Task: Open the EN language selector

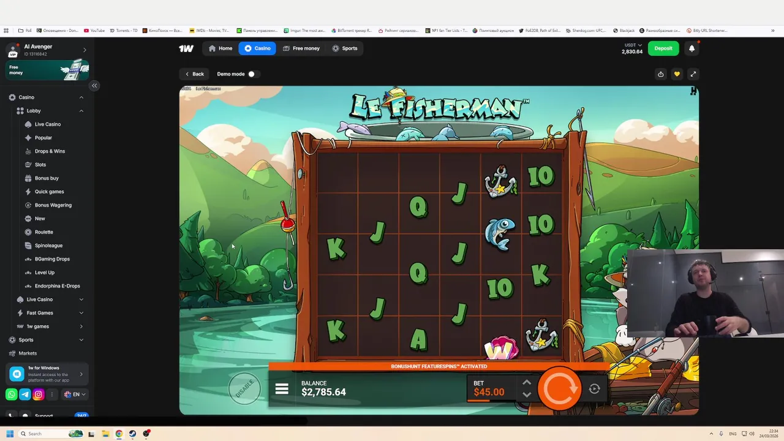Action: pyautogui.click(x=75, y=394)
